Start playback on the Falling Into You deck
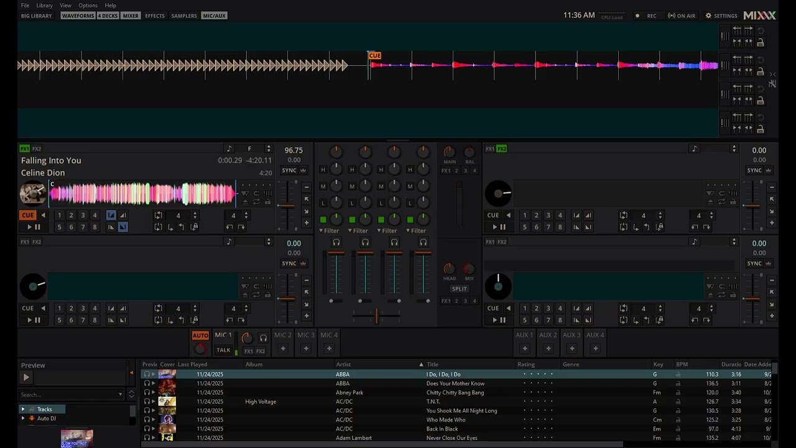Image resolution: width=796 pixels, height=448 pixels. point(33,227)
